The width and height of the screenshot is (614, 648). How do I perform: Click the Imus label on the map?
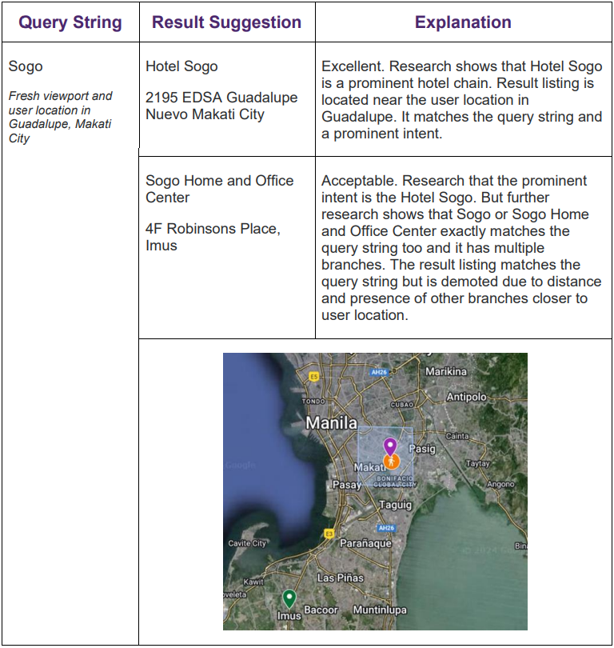(289, 616)
